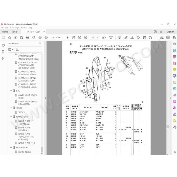177x177 pixels.
Task: Open notifications bell
Action: coord(161,32)
